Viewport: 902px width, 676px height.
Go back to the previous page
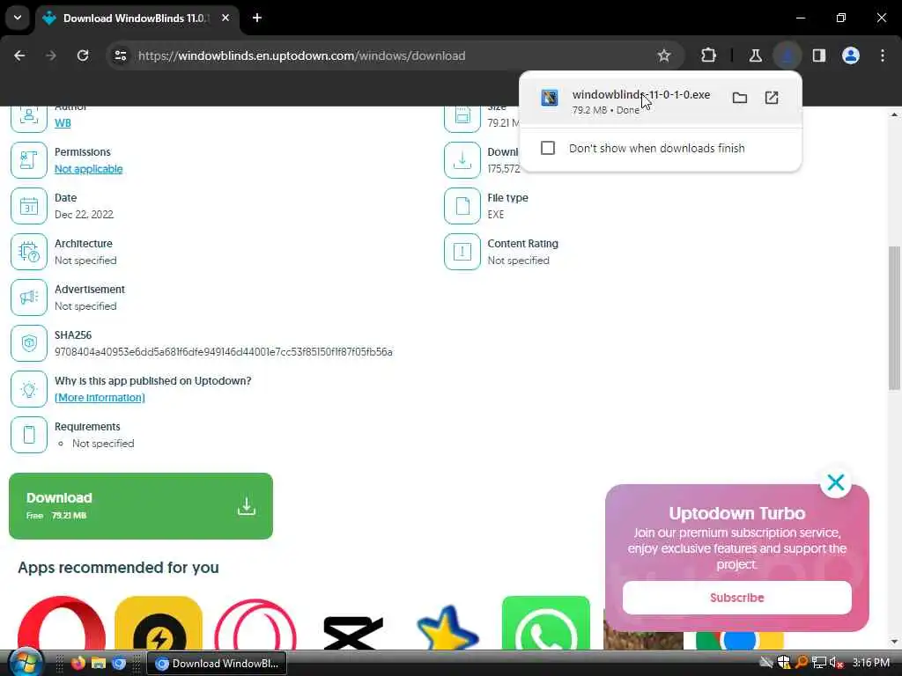(x=19, y=55)
